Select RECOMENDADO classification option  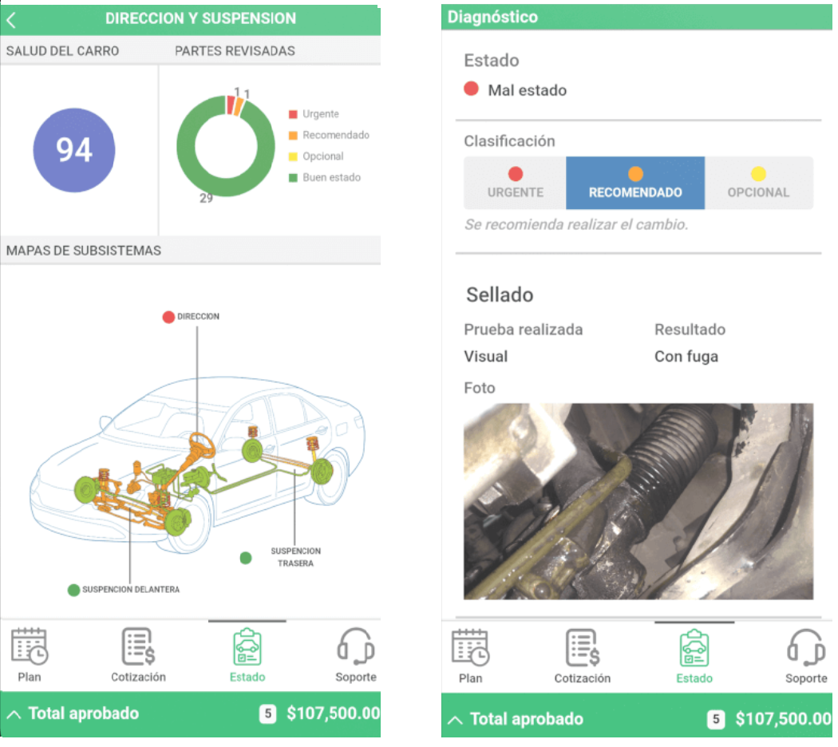[x=635, y=183]
